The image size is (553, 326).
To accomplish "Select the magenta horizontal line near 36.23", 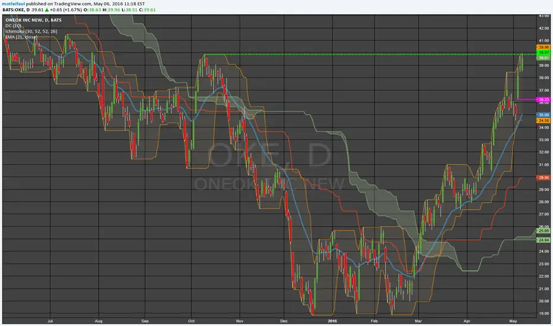I will click(526, 100).
